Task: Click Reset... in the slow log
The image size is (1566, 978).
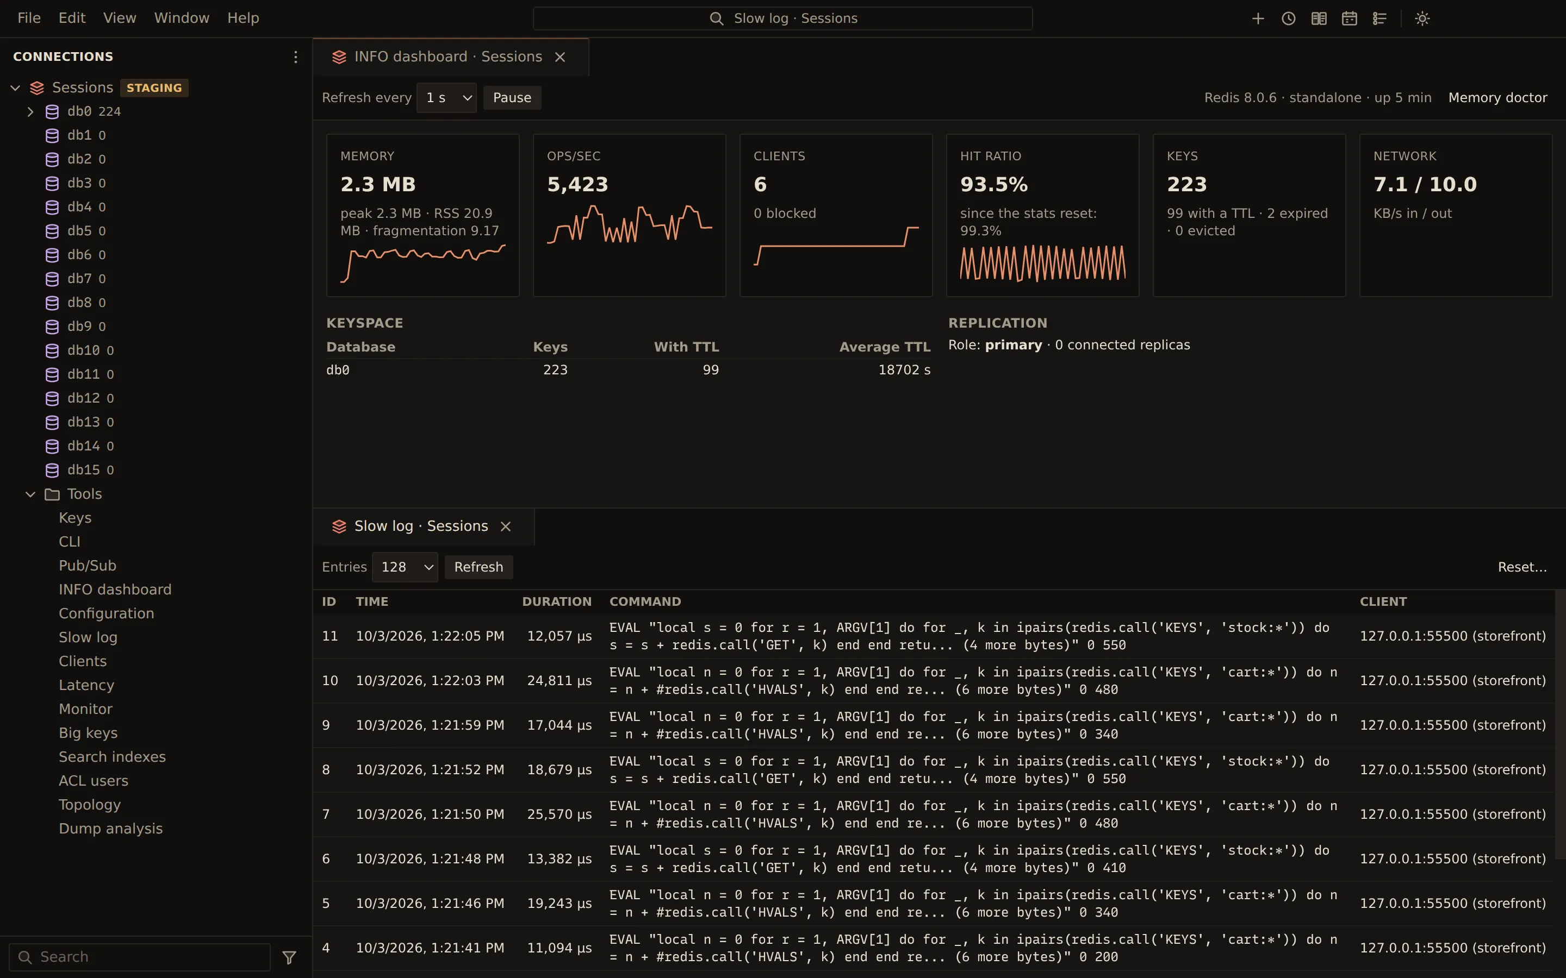Action: click(x=1522, y=567)
